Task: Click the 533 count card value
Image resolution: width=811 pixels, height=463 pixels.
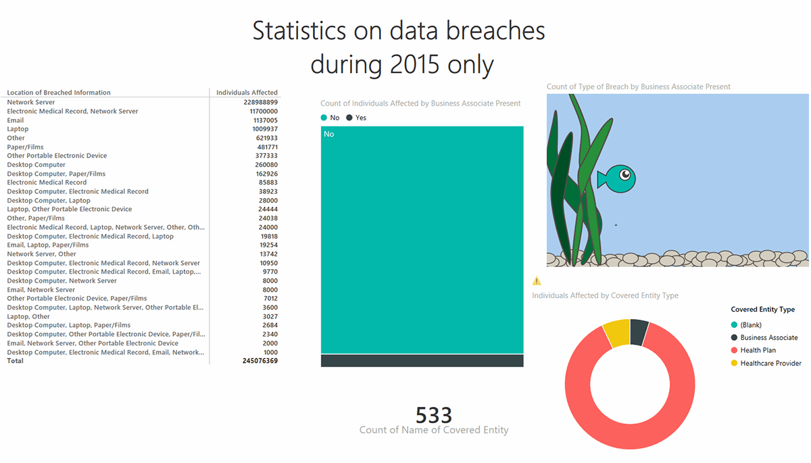Action: click(434, 414)
